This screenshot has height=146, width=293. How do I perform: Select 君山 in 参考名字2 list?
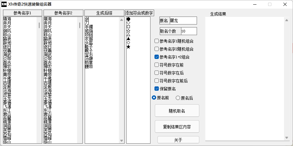click(48, 115)
